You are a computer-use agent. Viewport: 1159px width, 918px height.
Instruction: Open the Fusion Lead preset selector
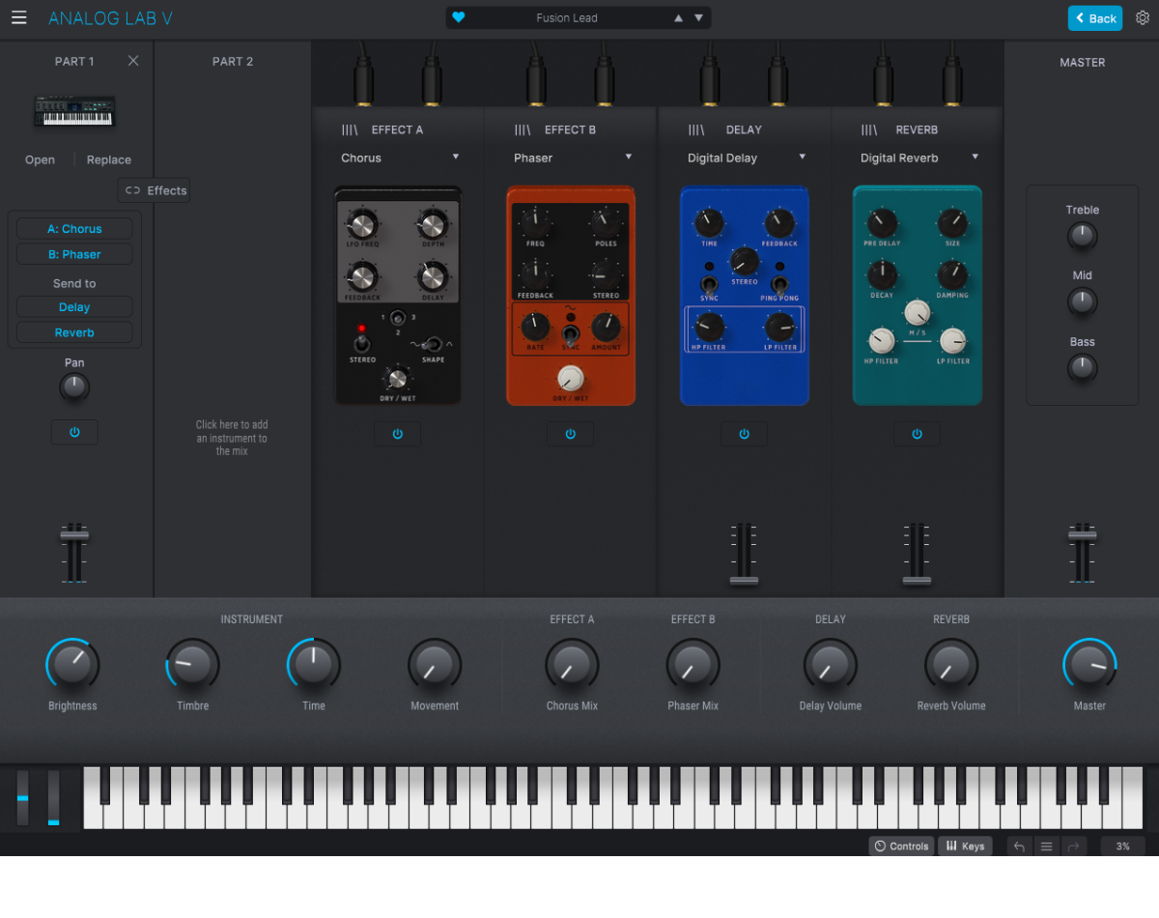567,17
